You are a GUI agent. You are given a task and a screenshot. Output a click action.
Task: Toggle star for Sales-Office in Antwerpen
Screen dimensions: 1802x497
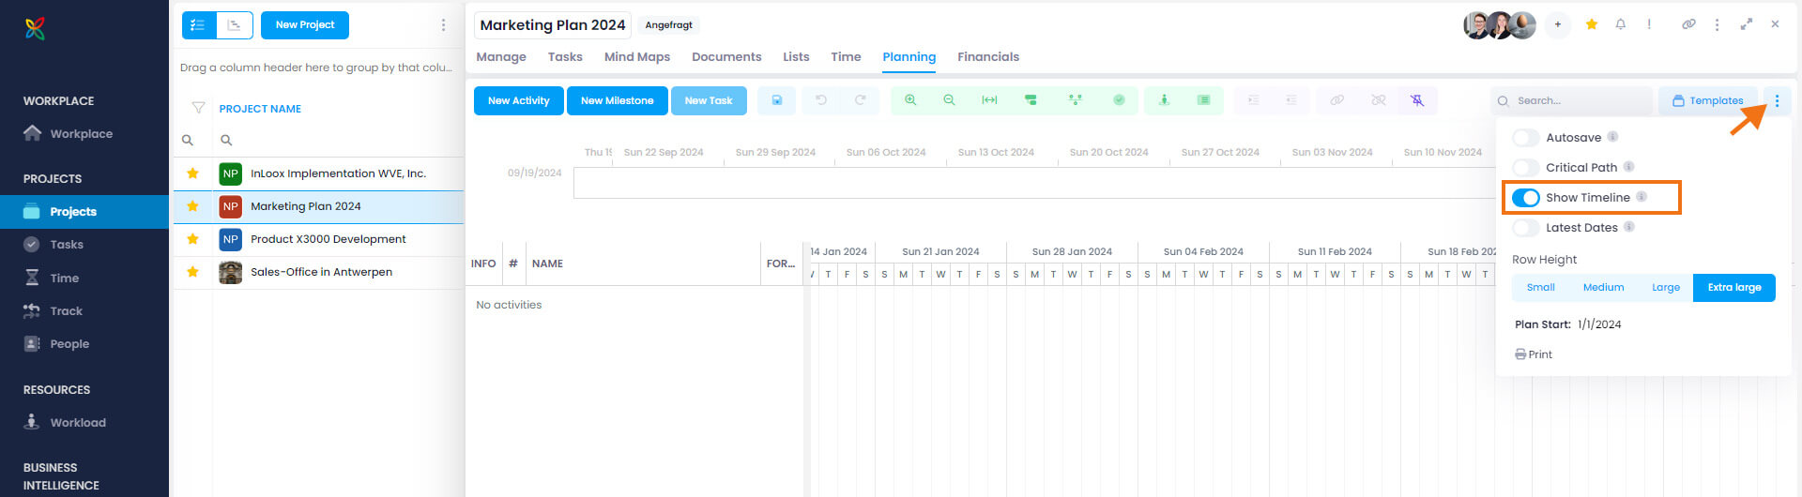tap(192, 272)
